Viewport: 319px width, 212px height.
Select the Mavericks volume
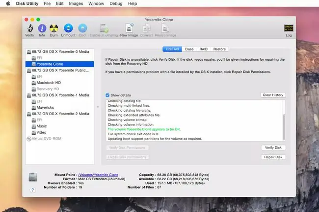click(x=59, y=108)
